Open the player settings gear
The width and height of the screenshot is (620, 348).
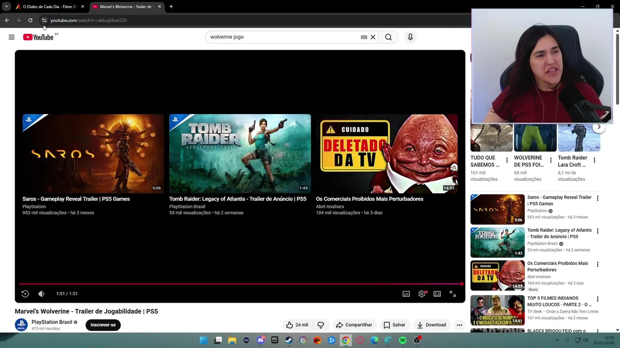422,293
